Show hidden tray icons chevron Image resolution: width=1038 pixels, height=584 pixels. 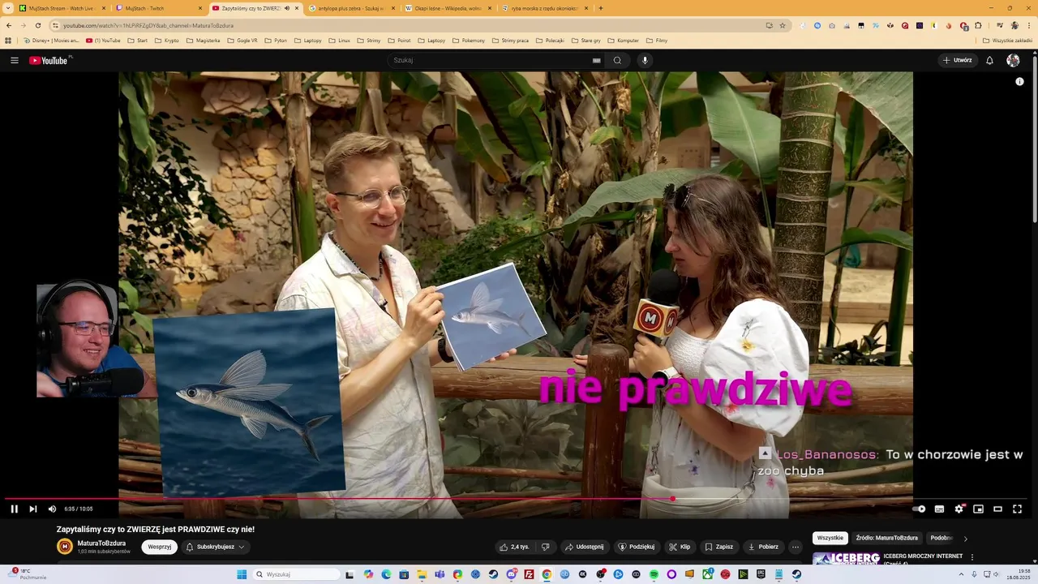pyautogui.click(x=962, y=574)
